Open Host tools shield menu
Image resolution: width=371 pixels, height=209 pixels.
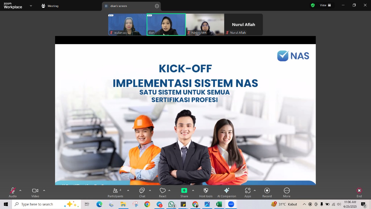pyautogui.click(x=206, y=192)
